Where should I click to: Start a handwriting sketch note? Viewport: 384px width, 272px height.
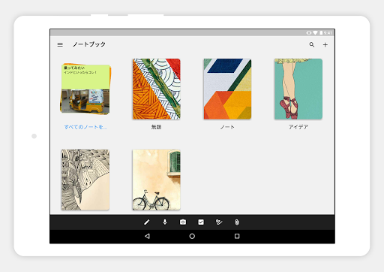point(219,222)
